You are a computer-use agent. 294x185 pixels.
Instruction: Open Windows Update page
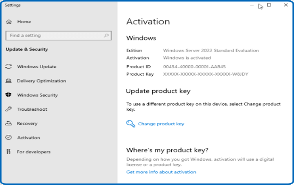point(37,67)
